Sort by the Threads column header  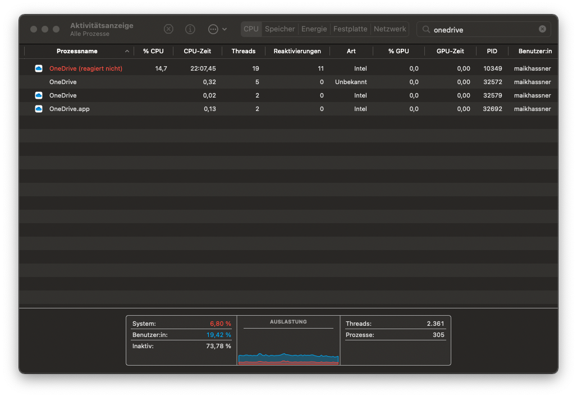click(243, 51)
